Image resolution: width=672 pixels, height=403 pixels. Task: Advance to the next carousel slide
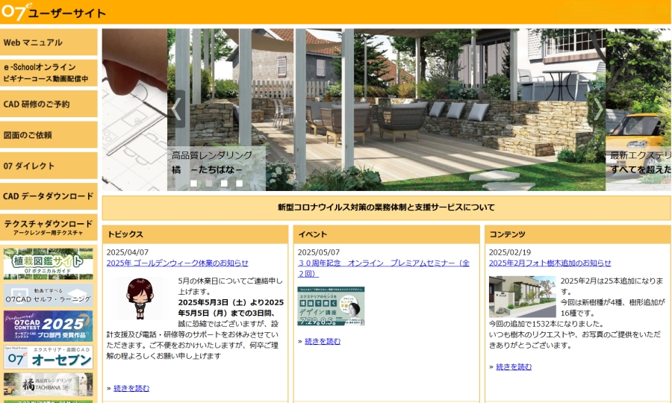tap(597, 109)
